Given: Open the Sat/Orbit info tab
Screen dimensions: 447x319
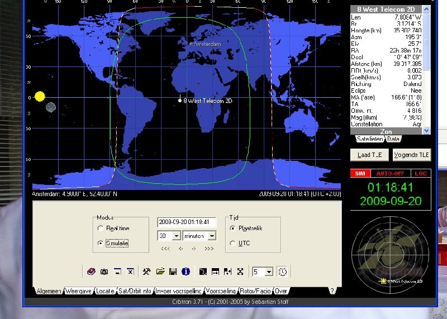Looking at the screenshot, I should pyautogui.click(x=135, y=291).
